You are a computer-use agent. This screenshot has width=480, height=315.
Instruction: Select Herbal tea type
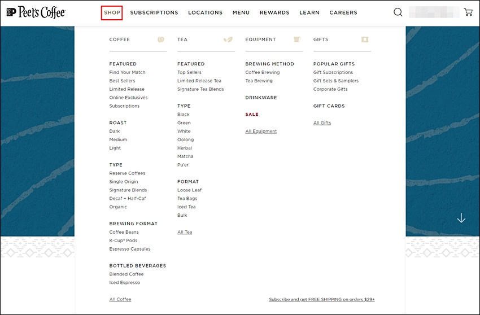tap(185, 148)
